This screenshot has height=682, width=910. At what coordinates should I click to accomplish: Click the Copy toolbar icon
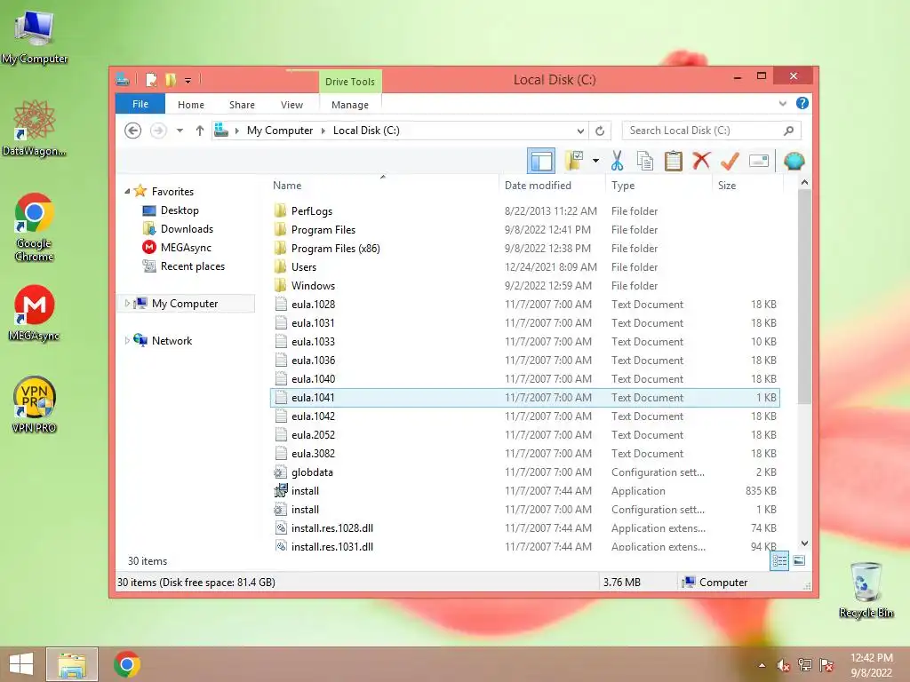tap(645, 161)
